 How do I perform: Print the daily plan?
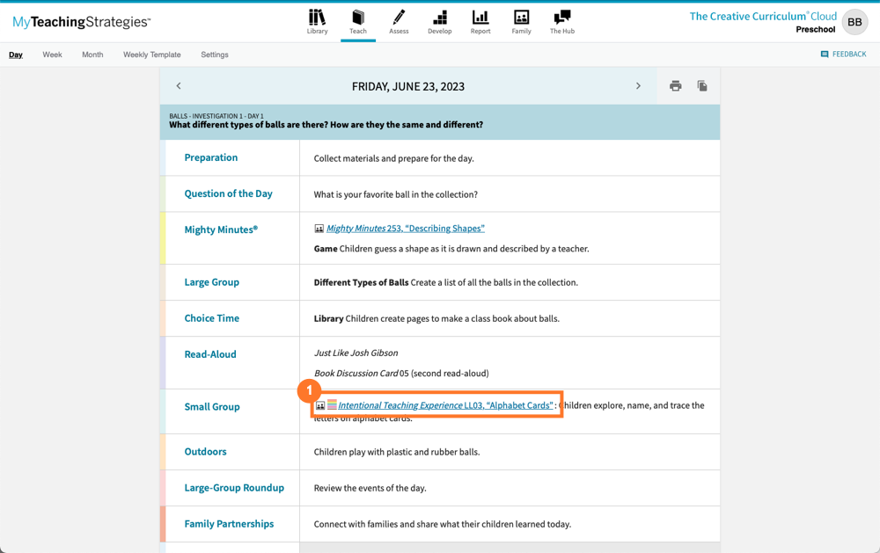click(x=675, y=85)
